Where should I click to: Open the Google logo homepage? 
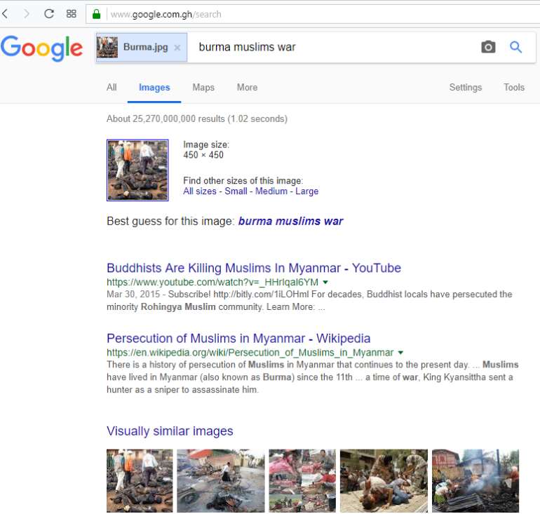tap(41, 48)
